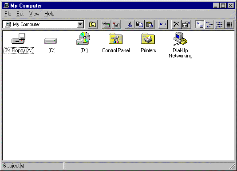Image resolution: width=237 pixels, height=171 pixels.
Task: Click the Undo toolbar icon
Action: pos(163,24)
